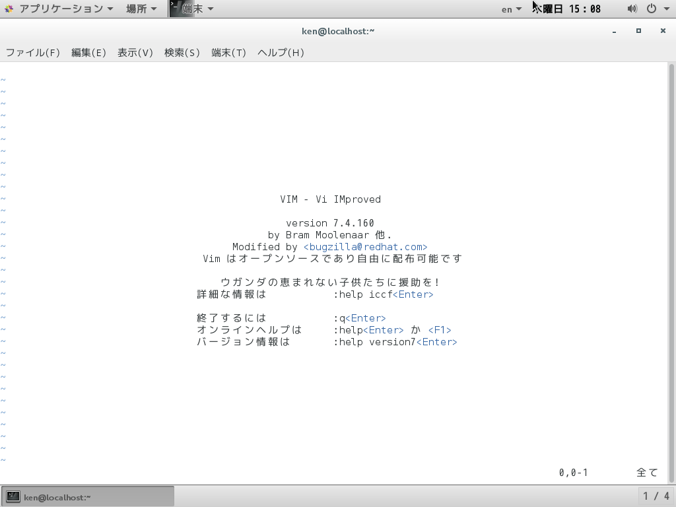Screen dimensions: 676x507
Task: Click the バージョン情報は label text
Action: 243,342
